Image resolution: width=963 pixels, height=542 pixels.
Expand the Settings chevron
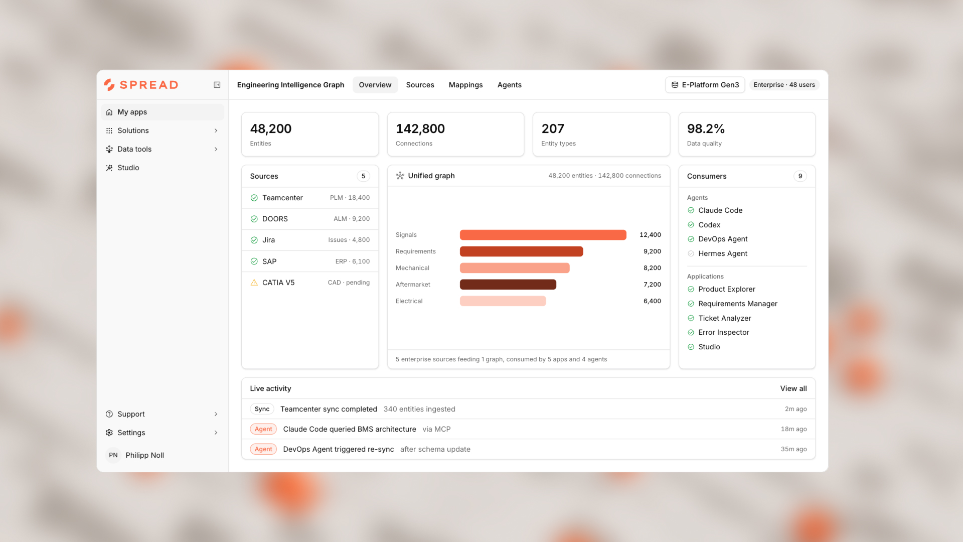coord(216,433)
